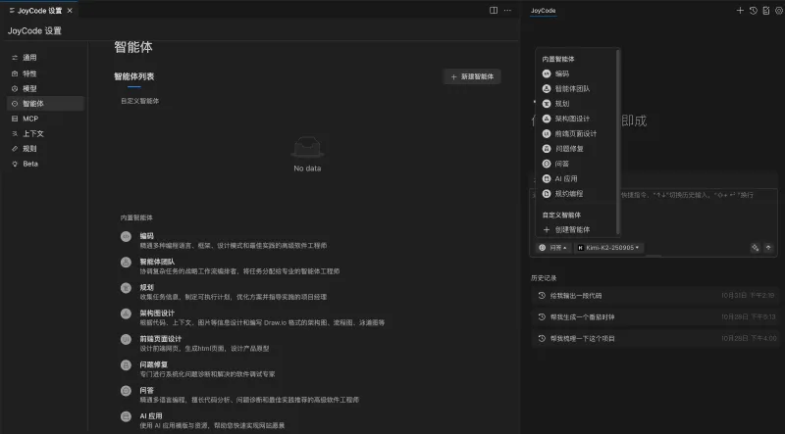Open history item 帮我生成一个番茄时钟
785x434 pixels.
point(654,317)
